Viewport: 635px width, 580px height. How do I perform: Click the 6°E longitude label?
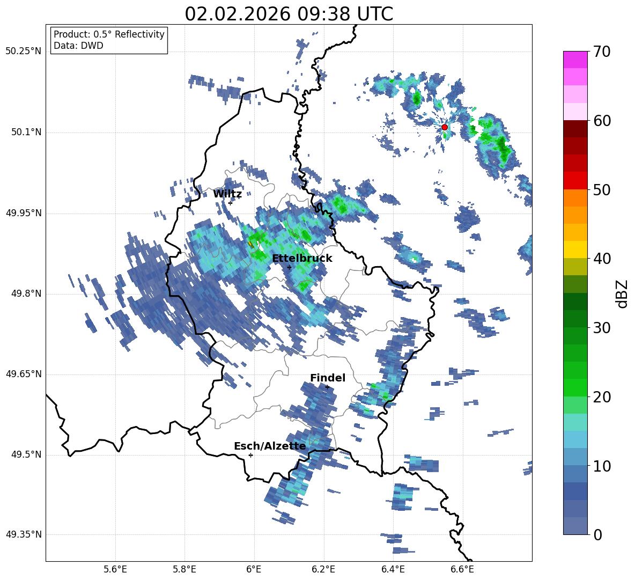(x=254, y=569)
